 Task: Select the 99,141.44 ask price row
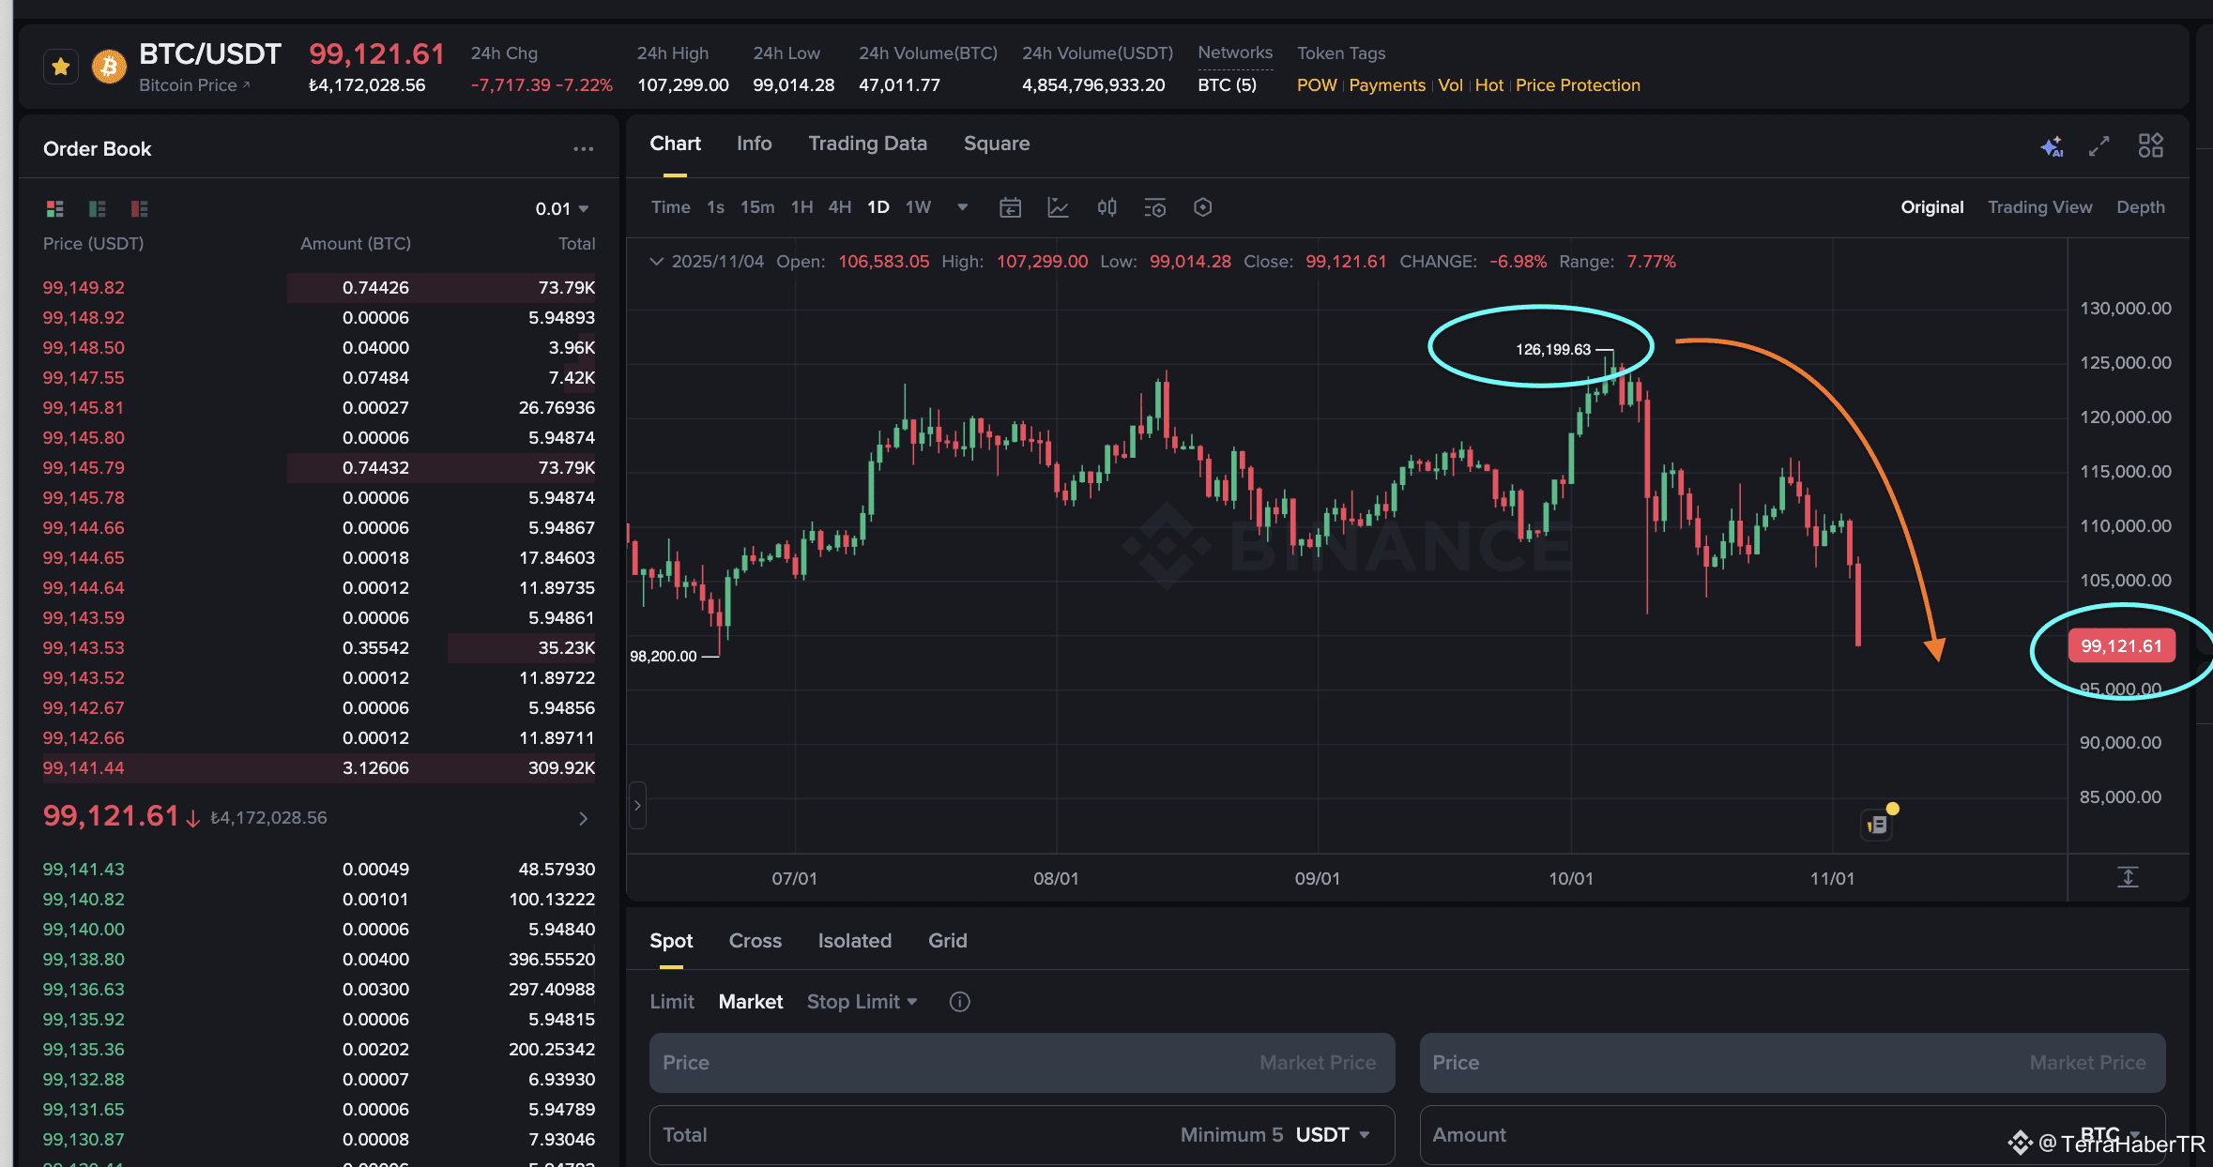click(x=319, y=768)
